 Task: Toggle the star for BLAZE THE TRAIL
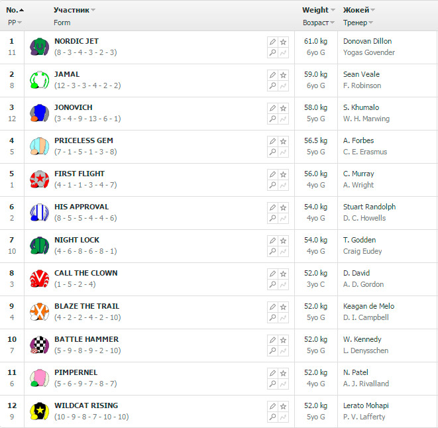(284, 307)
